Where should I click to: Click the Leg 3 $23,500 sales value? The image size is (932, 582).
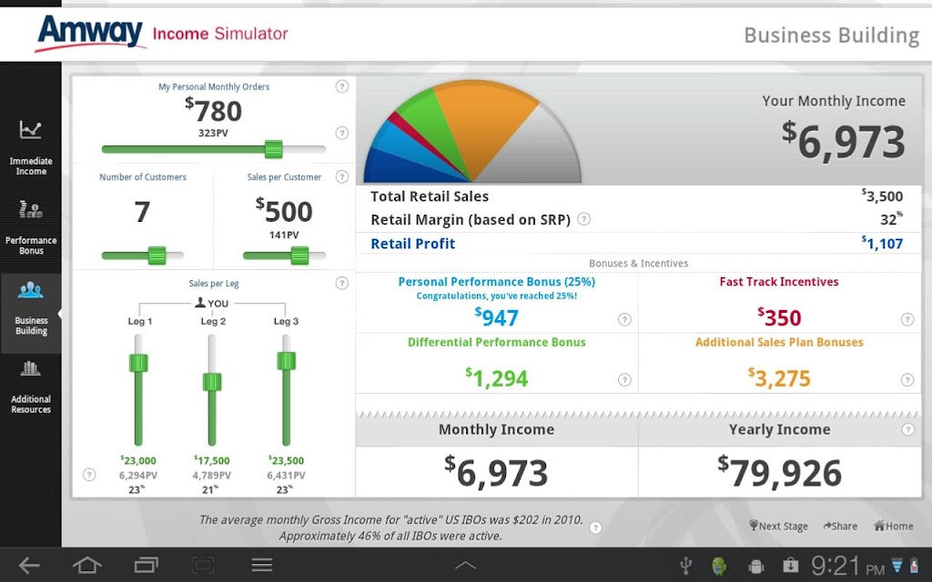tap(286, 460)
